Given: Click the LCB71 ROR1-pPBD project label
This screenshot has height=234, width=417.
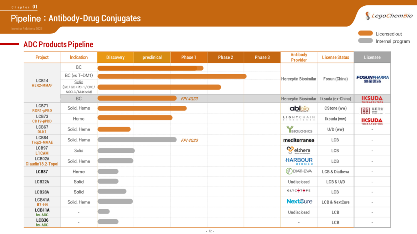Looking at the screenshot, I should click(42, 108).
